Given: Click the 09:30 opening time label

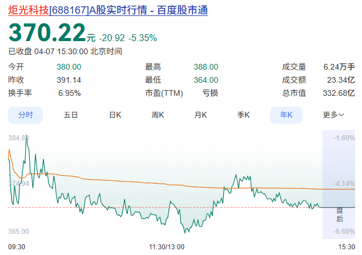Looking at the screenshot, I should point(17,246).
